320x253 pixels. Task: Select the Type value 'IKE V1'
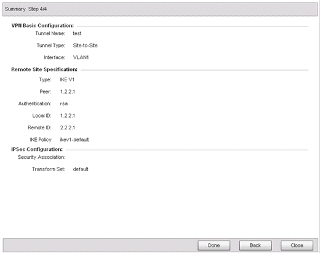(x=67, y=79)
